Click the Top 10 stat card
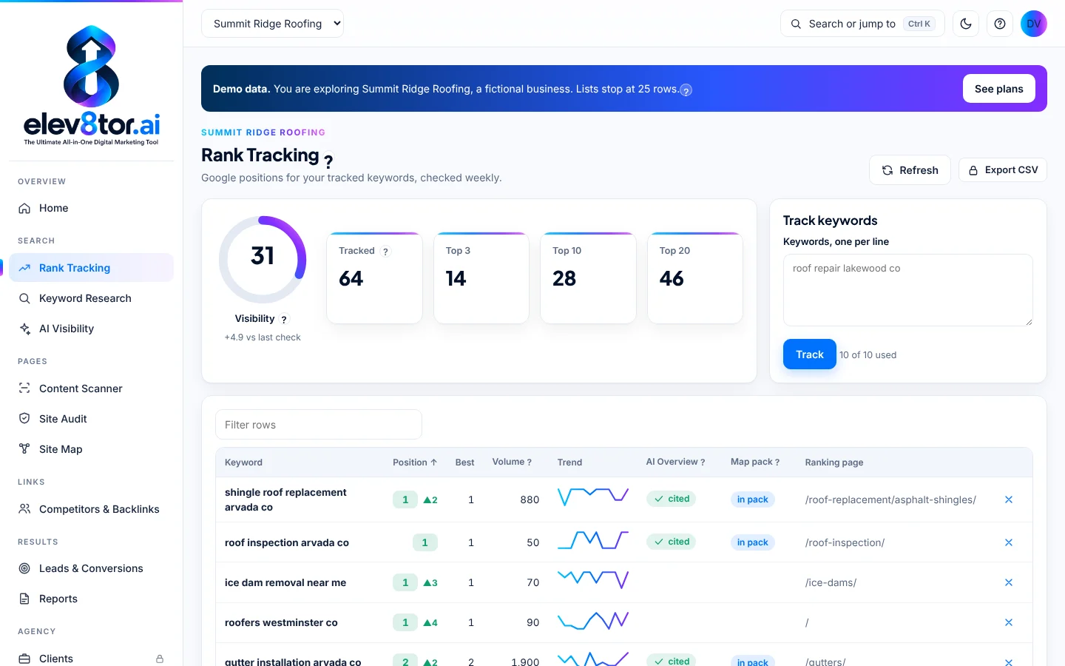 (588, 278)
